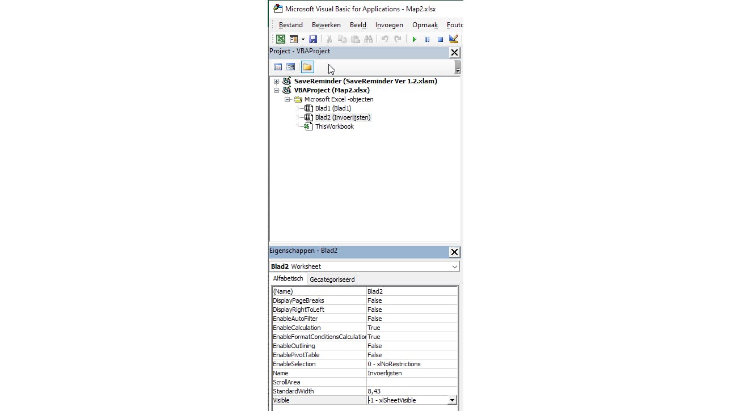
Task: Click the StandardWidth value 8,43
Action: point(412,391)
